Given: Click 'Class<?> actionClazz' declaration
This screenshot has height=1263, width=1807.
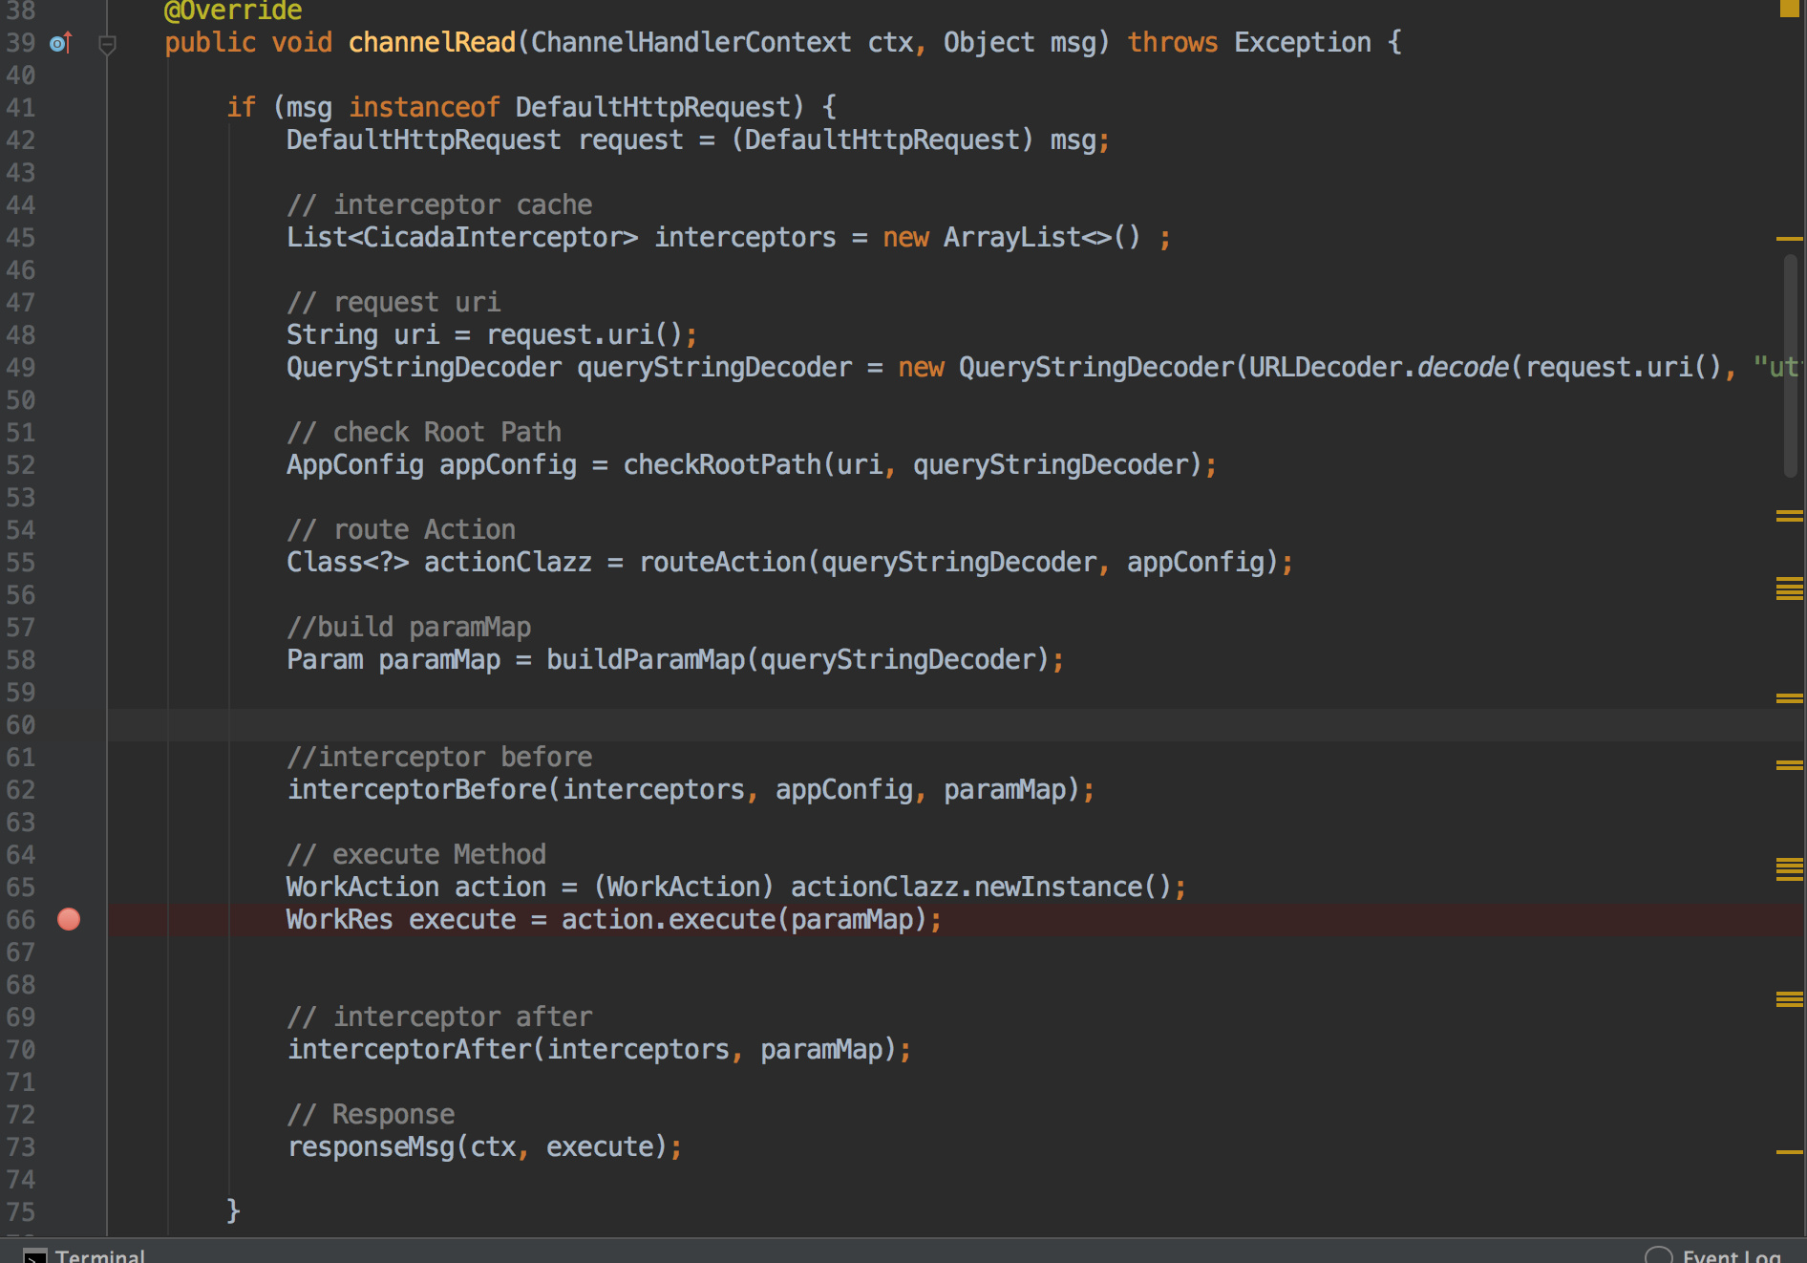Looking at the screenshot, I should click(x=439, y=563).
